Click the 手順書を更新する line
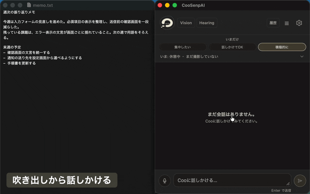The width and height of the screenshot is (310, 194). pyautogui.click(x=19, y=63)
